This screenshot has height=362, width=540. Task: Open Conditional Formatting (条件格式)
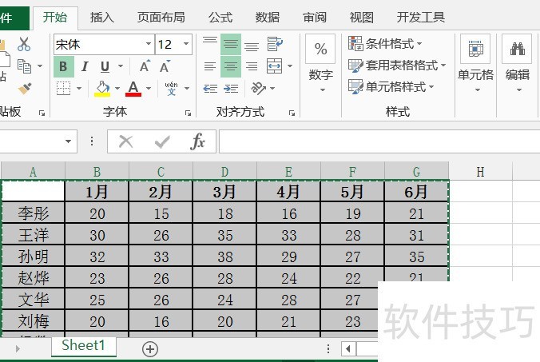[x=385, y=44]
